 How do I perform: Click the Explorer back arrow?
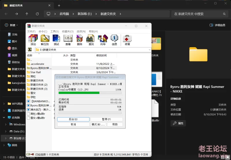pyautogui.click(x=6, y=14)
